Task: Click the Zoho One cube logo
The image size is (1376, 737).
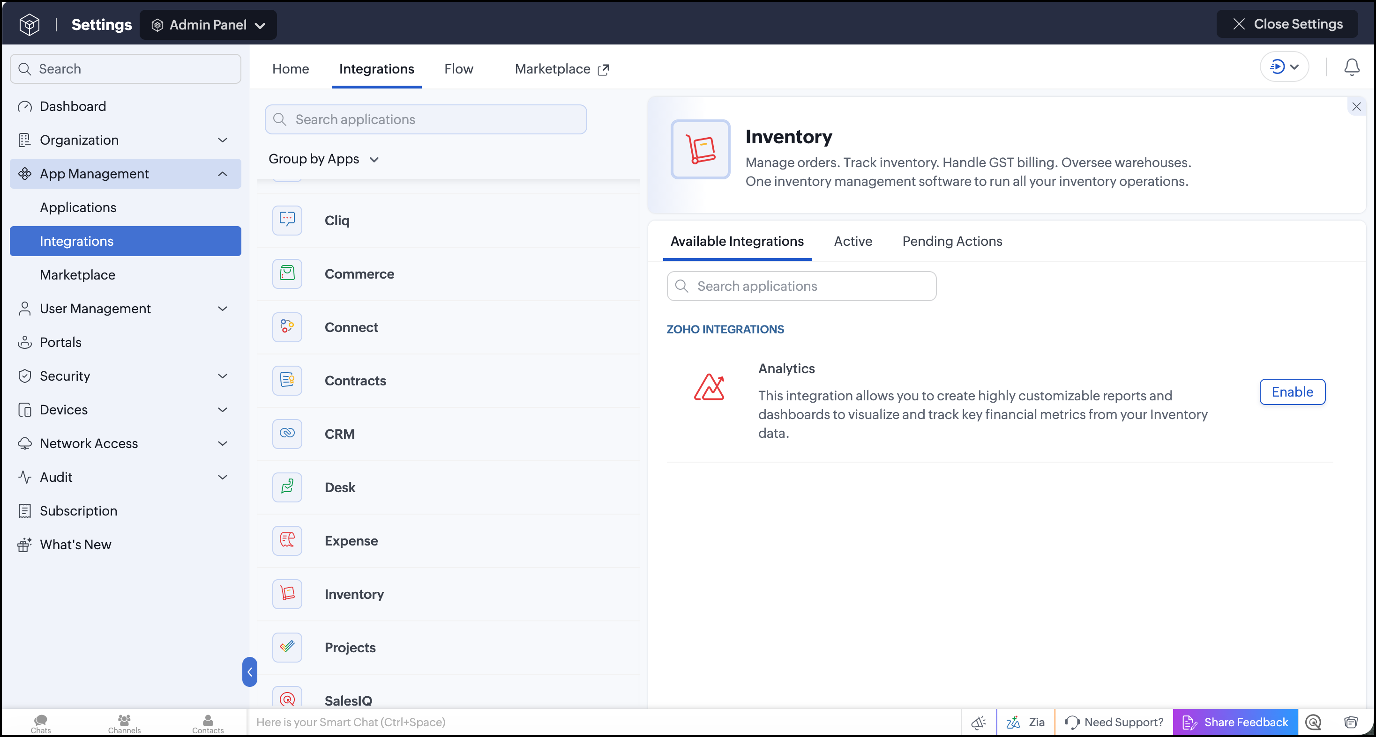Action: click(30, 24)
